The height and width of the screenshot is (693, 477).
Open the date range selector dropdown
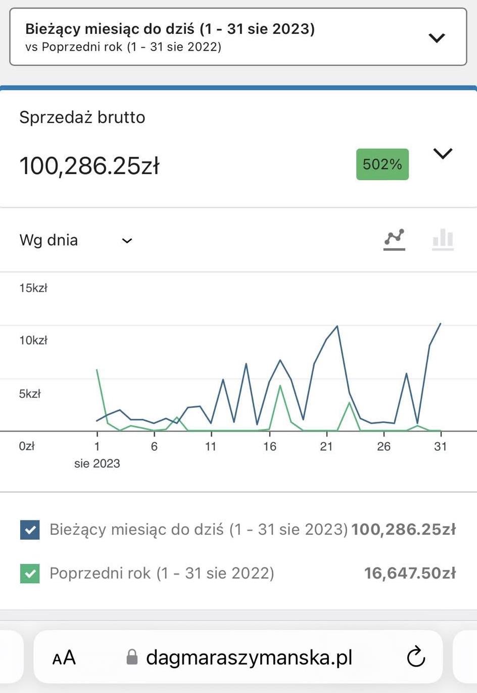tap(238, 37)
